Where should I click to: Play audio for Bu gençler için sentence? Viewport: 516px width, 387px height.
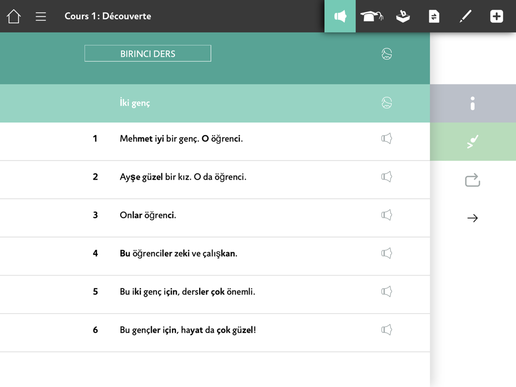tap(386, 329)
